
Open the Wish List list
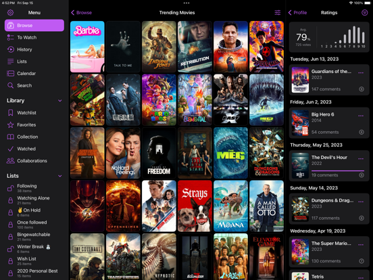click(34, 260)
